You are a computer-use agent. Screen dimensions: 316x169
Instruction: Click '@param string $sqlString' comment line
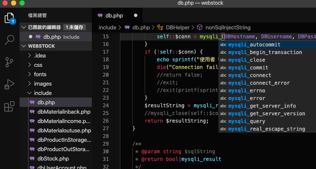(x=178, y=152)
